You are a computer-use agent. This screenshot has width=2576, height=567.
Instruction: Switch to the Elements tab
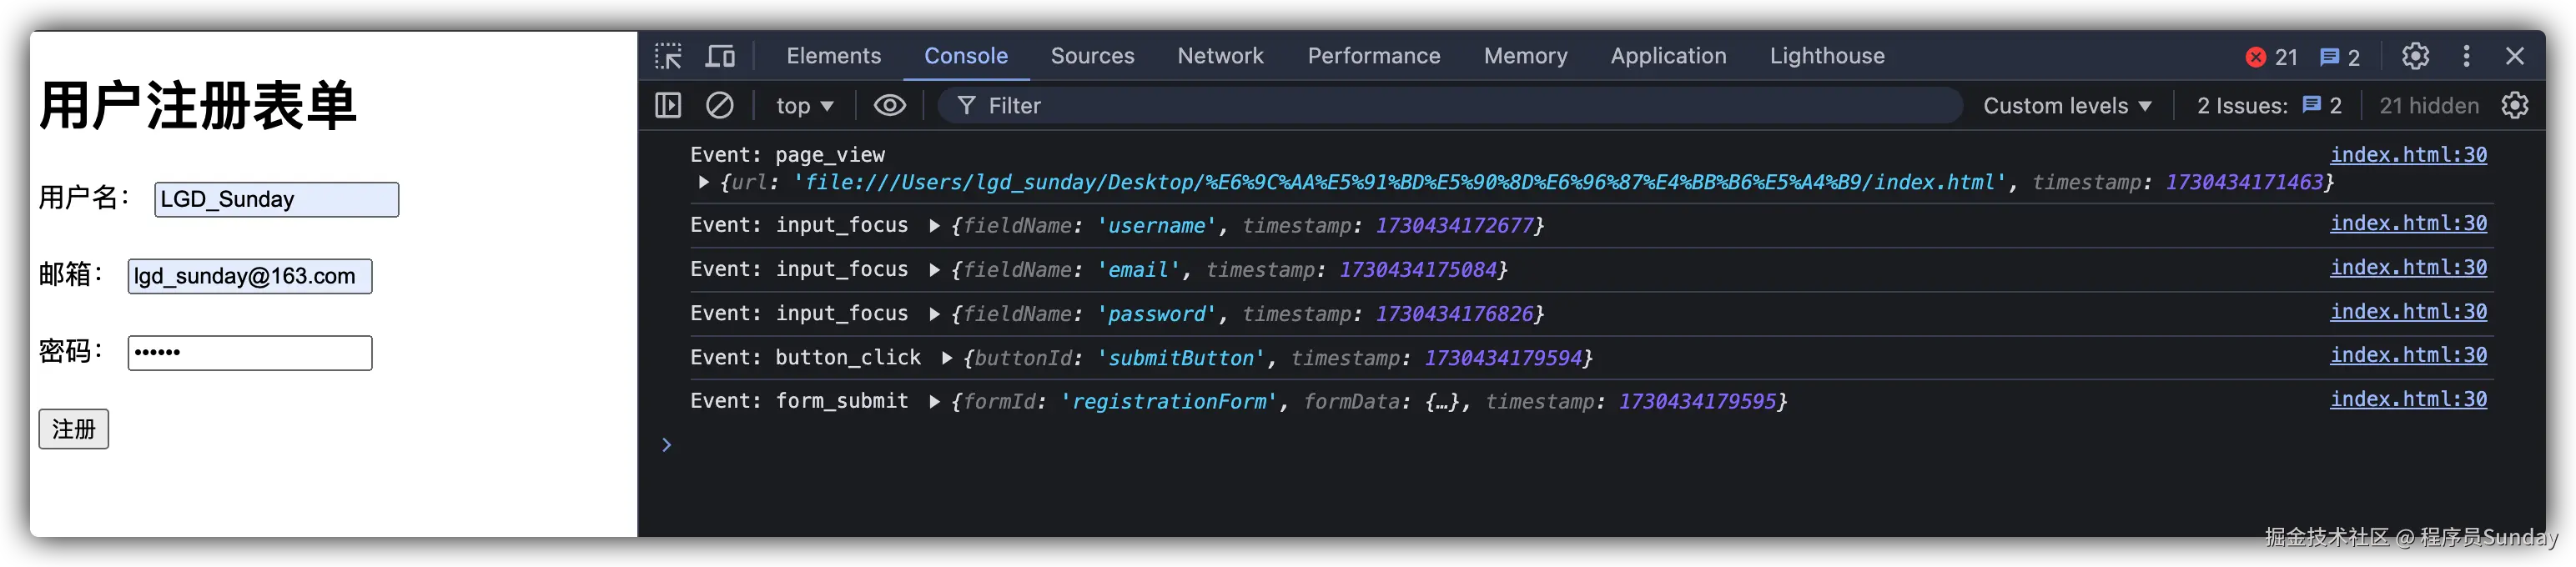click(x=833, y=56)
